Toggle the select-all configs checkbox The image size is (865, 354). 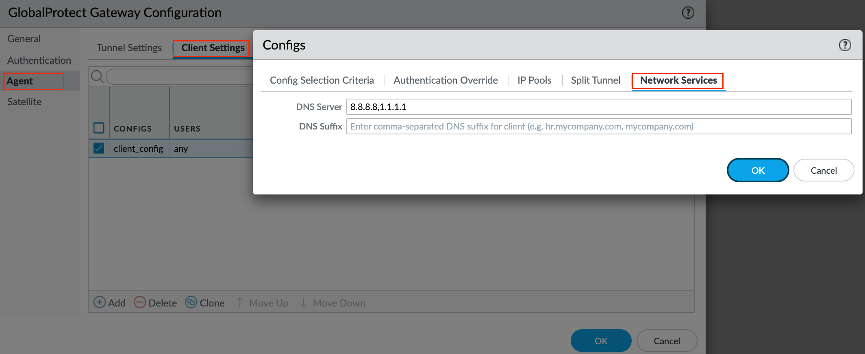(x=99, y=128)
